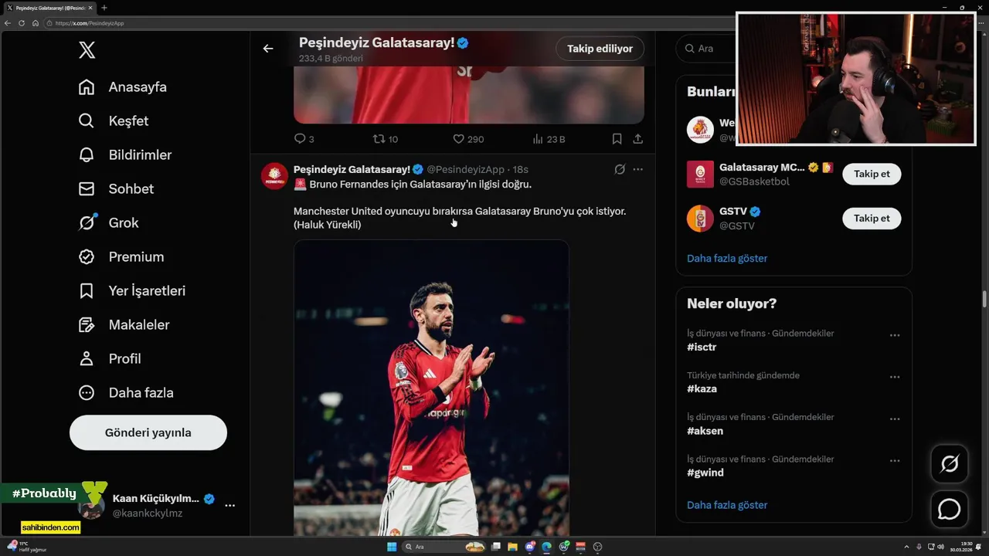Click browser reload button
The height and width of the screenshot is (556, 989).
pyautogui.click(x=22, y=23)
